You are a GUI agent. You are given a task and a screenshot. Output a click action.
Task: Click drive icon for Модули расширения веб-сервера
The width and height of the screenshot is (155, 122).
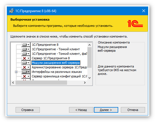click(25, 63)
